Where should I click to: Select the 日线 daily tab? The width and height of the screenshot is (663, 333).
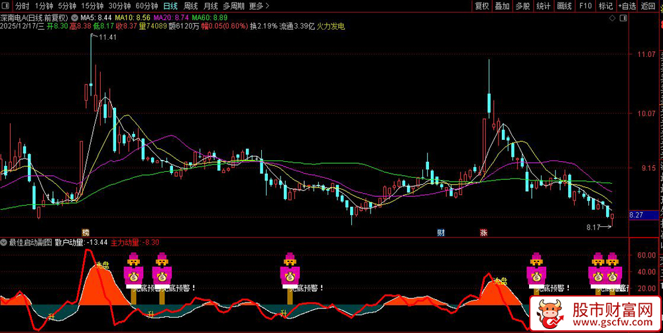[x=170, y=6]
